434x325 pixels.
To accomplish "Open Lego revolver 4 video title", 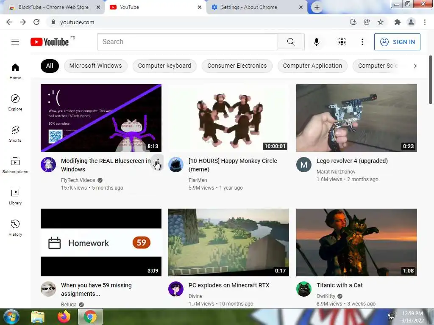I will [x=352, y=161].
